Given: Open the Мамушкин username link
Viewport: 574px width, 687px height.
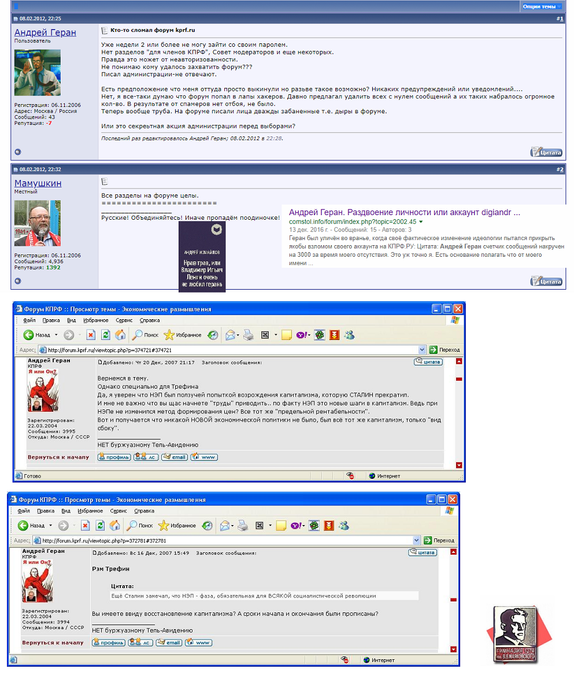Looking at the screenshot, I should (x=38, y=183).
